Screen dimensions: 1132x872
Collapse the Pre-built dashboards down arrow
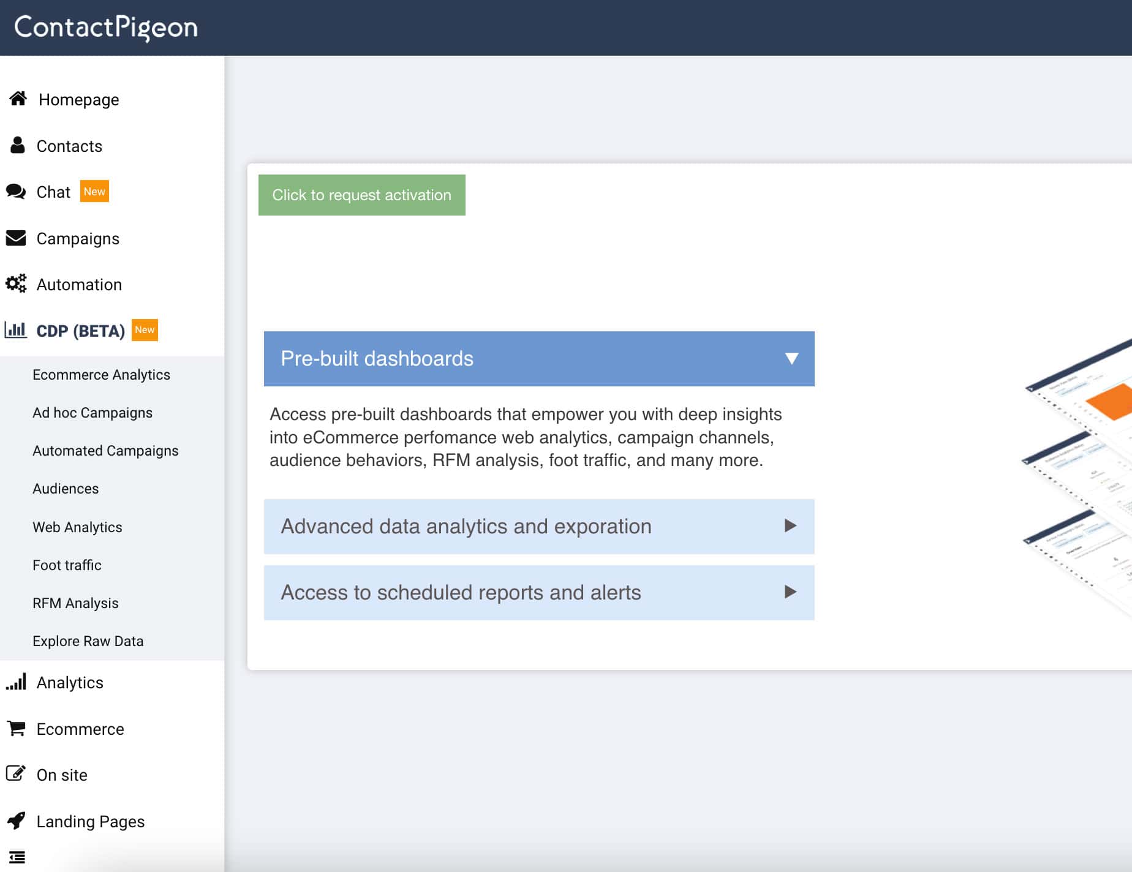pyautogui.click(x=791, y=358)
